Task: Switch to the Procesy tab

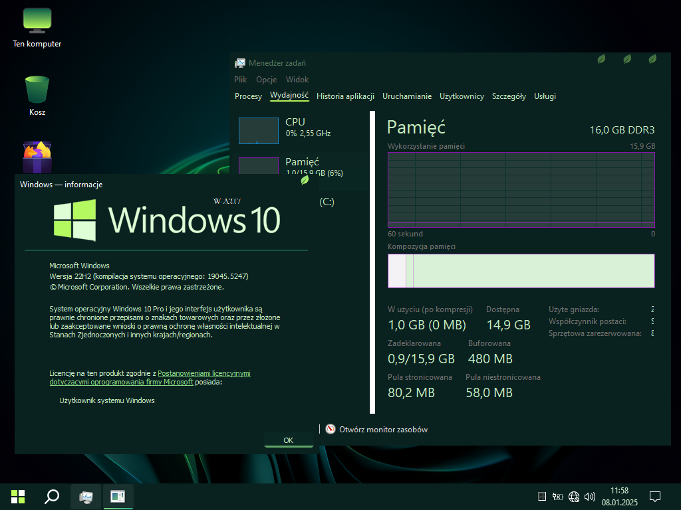Action: tap(248, 96)
